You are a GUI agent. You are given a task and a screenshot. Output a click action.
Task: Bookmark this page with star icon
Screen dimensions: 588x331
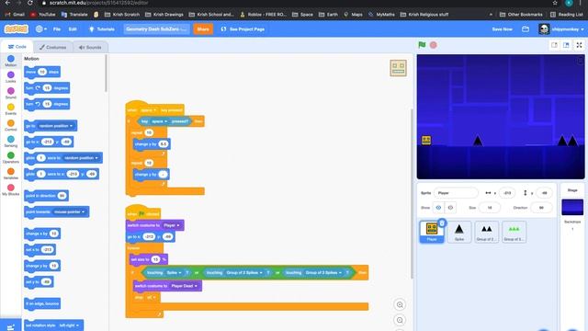(x=555, y=3)
